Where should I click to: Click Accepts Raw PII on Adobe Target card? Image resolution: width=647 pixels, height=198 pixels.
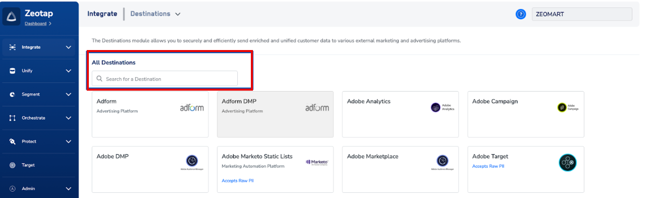click(488, 166)
